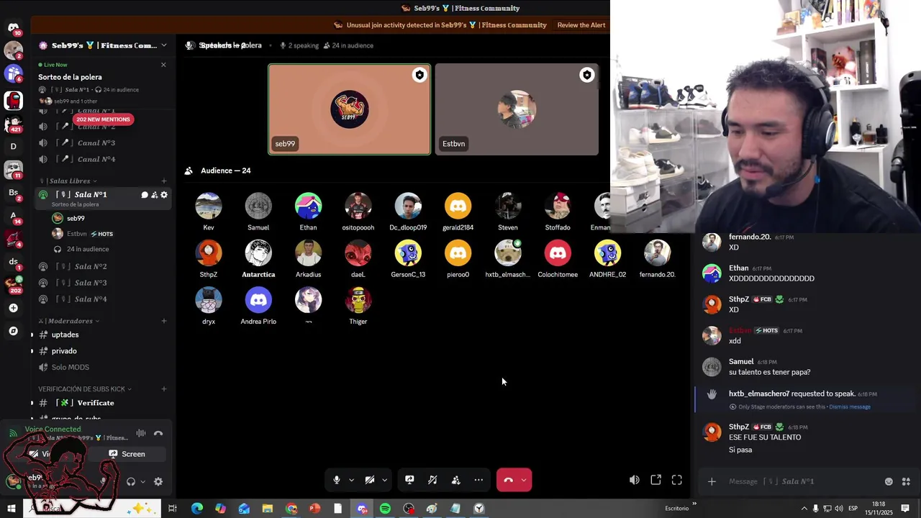Image resolution: width=921 pixels, height=518 pixels.
Task: Share your screen from call controls
Action: coord(409,480)
